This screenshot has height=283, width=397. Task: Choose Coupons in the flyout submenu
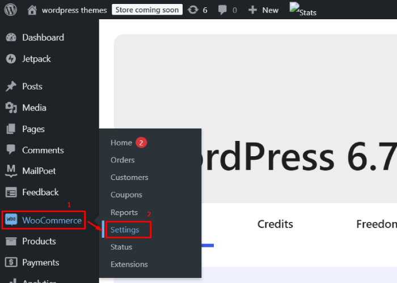126,195
